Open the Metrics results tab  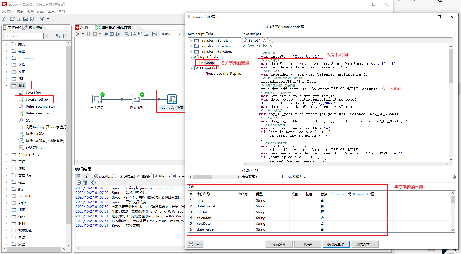point(162,176)
